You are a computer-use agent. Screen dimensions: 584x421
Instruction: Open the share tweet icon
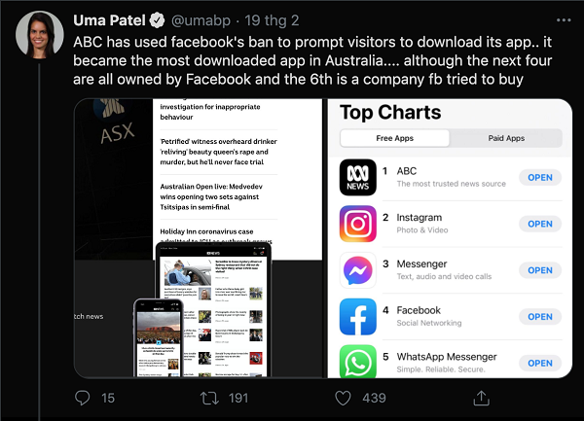(x=481, y=398)
